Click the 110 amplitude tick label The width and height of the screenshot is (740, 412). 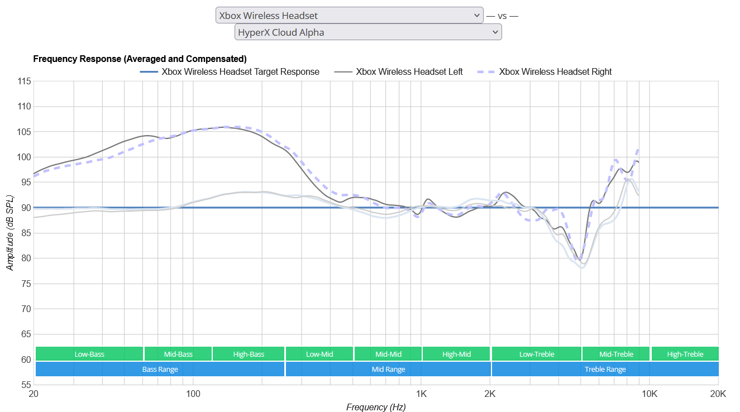click(24, 107)
